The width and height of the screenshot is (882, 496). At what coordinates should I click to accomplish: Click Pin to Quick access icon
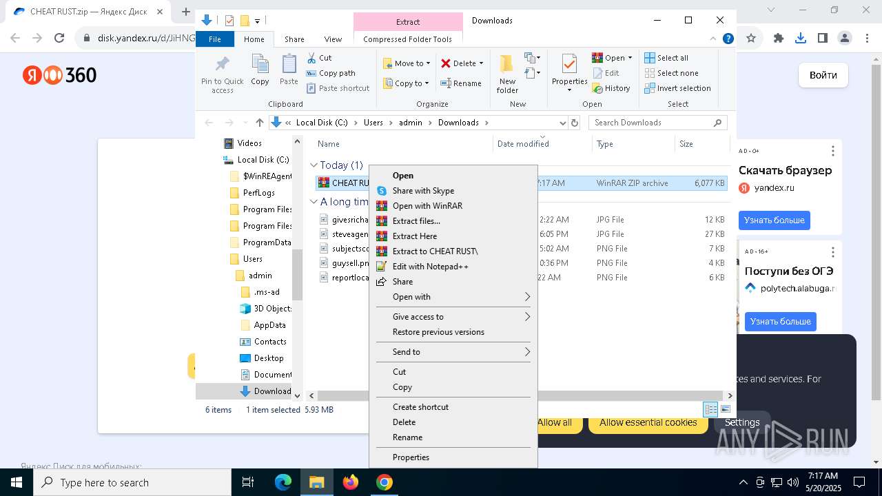pos(222,65)
